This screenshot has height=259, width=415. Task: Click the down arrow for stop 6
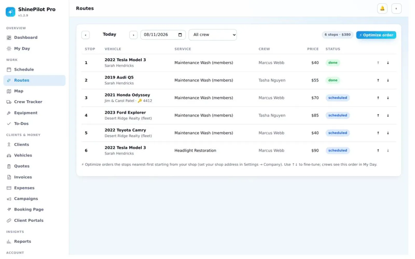tap(388, 150)
